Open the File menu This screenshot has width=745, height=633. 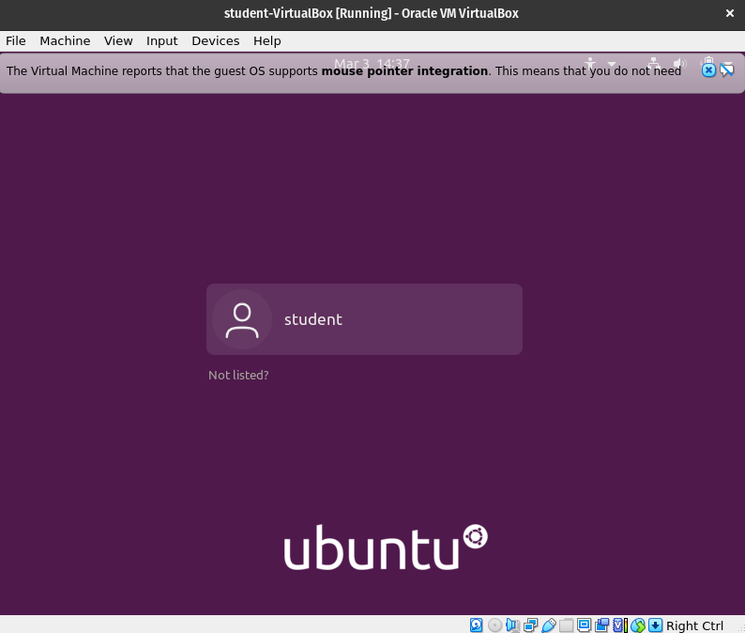[15, 41]
